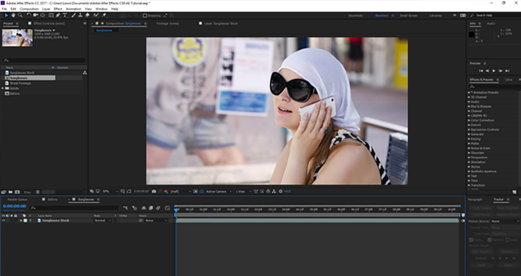Select the Puppet Pin tool
The image size is (521, 276).
pos(104,15)
